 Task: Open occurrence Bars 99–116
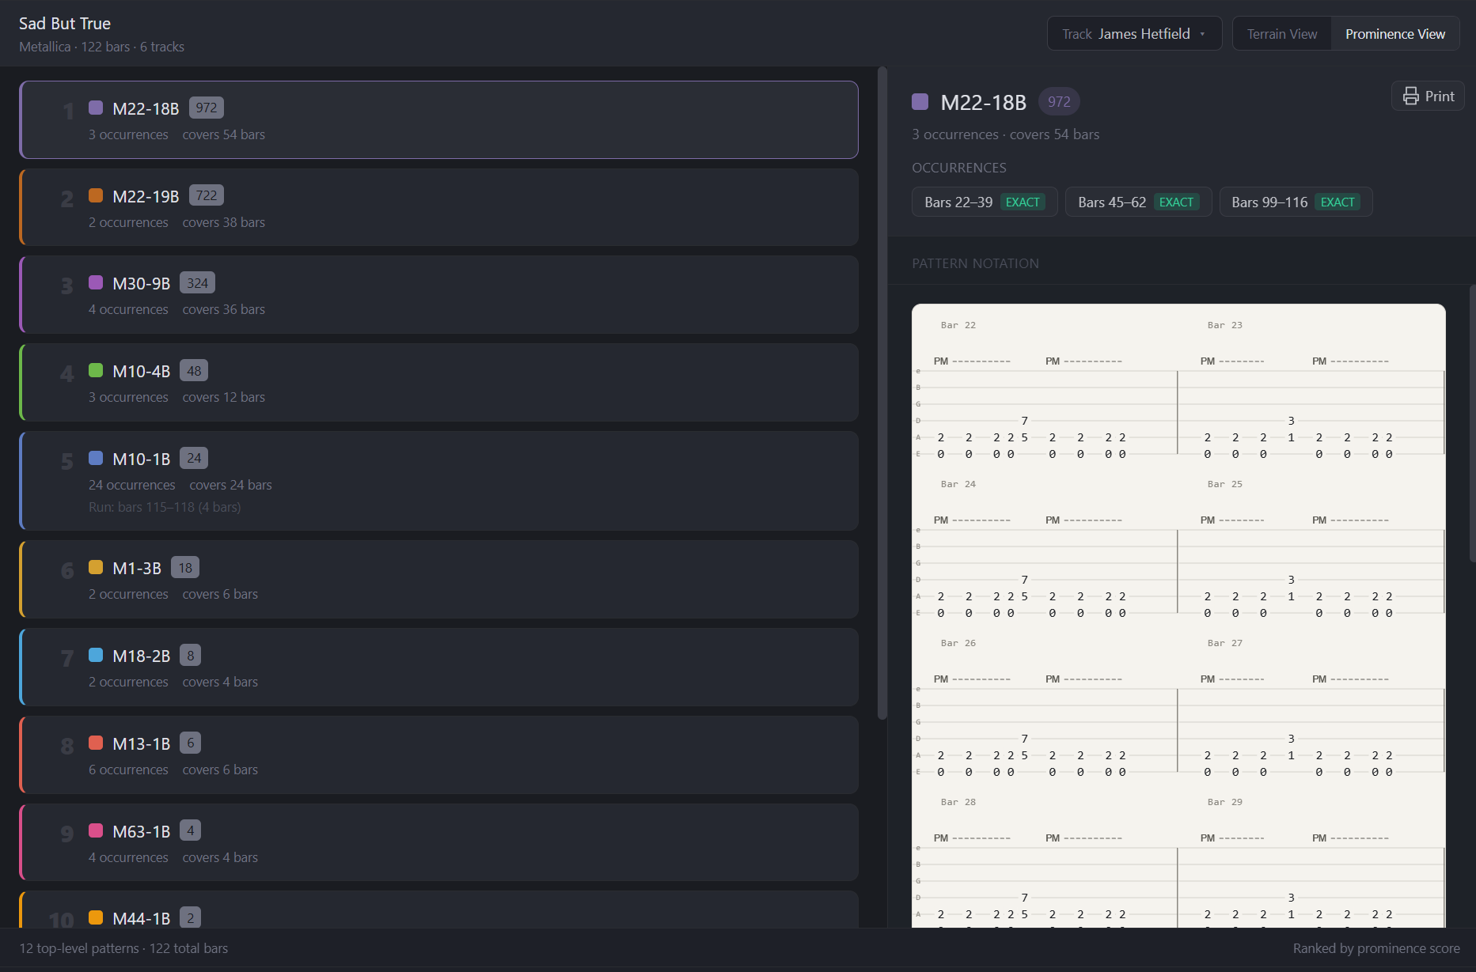tap(1296, 202)
